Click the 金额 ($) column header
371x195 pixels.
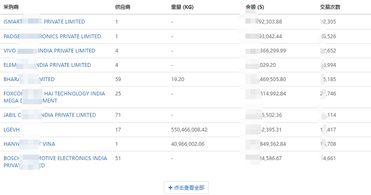click(254, 7)
